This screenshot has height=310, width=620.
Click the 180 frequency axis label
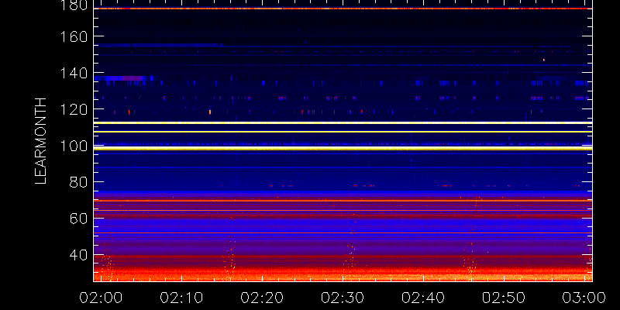tap(74, 5)
